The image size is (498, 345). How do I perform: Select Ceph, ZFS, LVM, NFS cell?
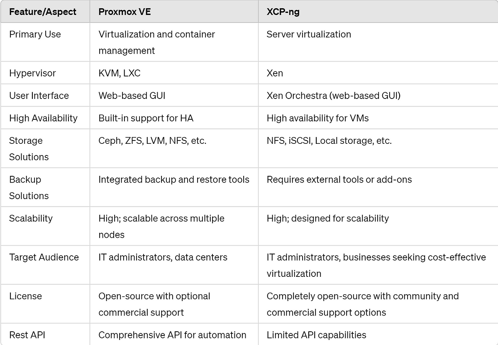[152, 140]
